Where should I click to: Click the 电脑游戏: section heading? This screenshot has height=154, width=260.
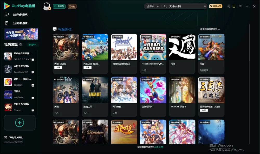(65, 29)
